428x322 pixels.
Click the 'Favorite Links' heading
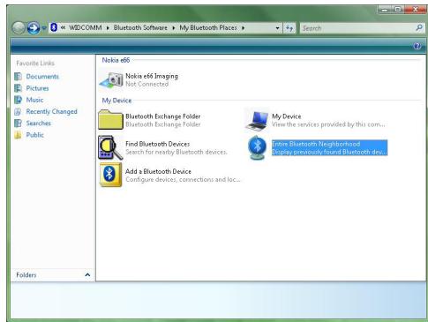pos(35,64)
